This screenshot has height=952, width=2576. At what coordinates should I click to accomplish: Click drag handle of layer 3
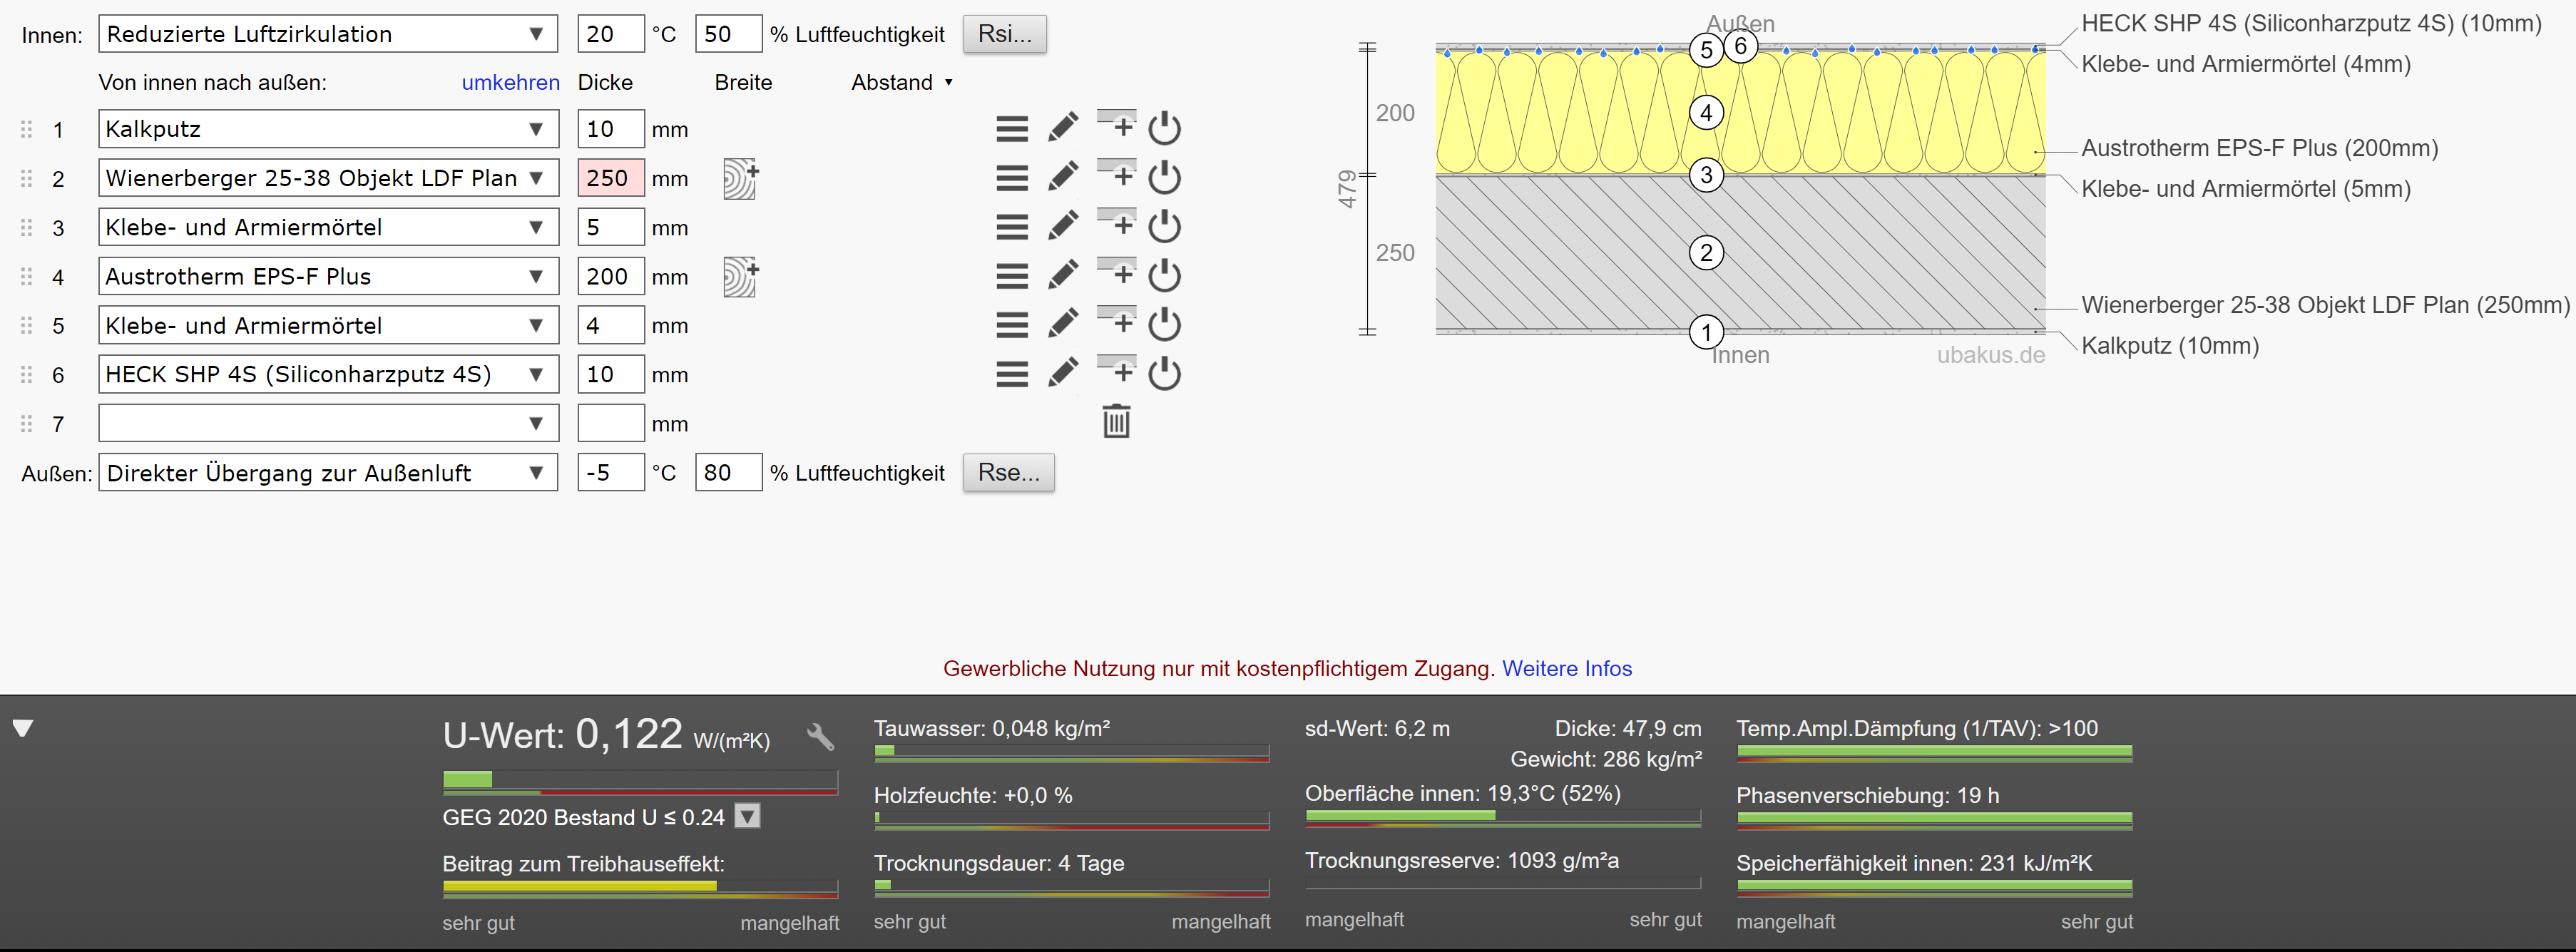27,227
